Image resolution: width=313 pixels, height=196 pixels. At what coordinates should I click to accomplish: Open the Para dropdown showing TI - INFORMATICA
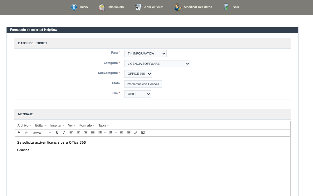(x=145, y=54)
